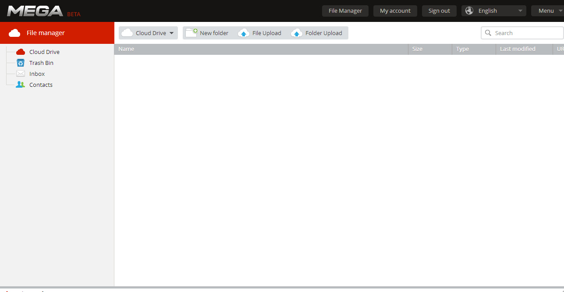
Task: Sort files by the Name column header
Action: click(x=126, y=49)
